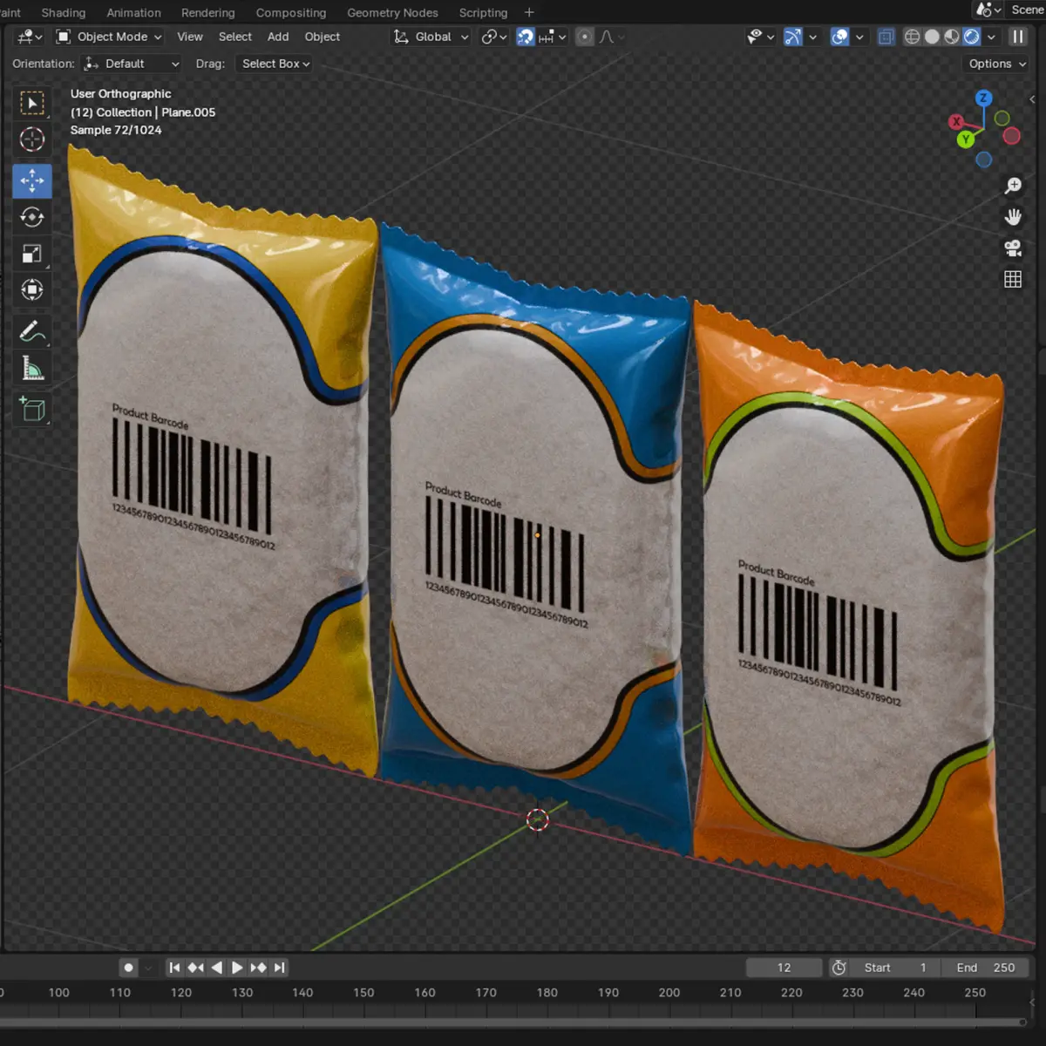Image resolution: width=1046 pixels, height=1046 pixels.
Task: Click the current frame field showing 12
Action: tap(784, 968)
